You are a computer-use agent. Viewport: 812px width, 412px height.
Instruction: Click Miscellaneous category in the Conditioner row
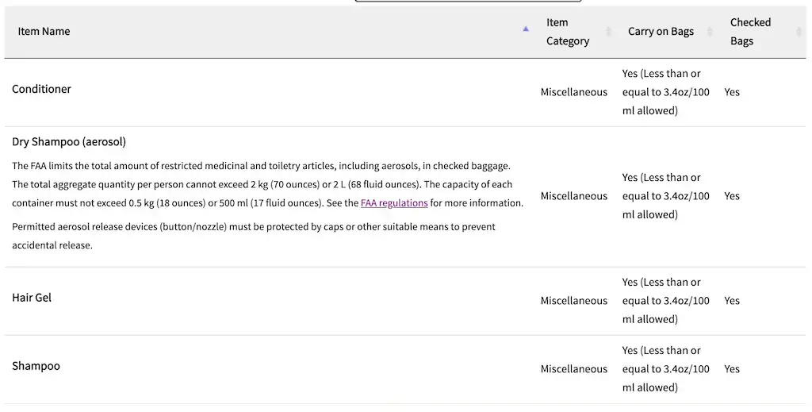point(574,92)
